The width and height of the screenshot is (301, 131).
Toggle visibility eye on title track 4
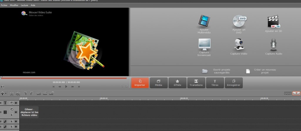pos(16,103)
